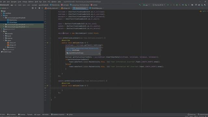Expand the java (generated) folder

coord(2,29)
